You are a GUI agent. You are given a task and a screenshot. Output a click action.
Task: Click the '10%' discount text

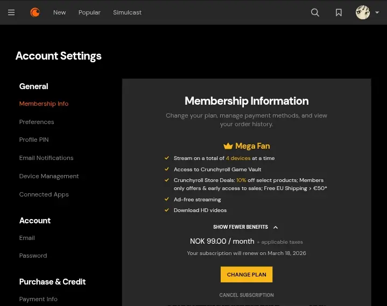click(241, 180)
